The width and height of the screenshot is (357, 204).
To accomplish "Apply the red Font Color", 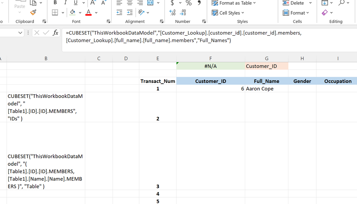I will point(88,13).
